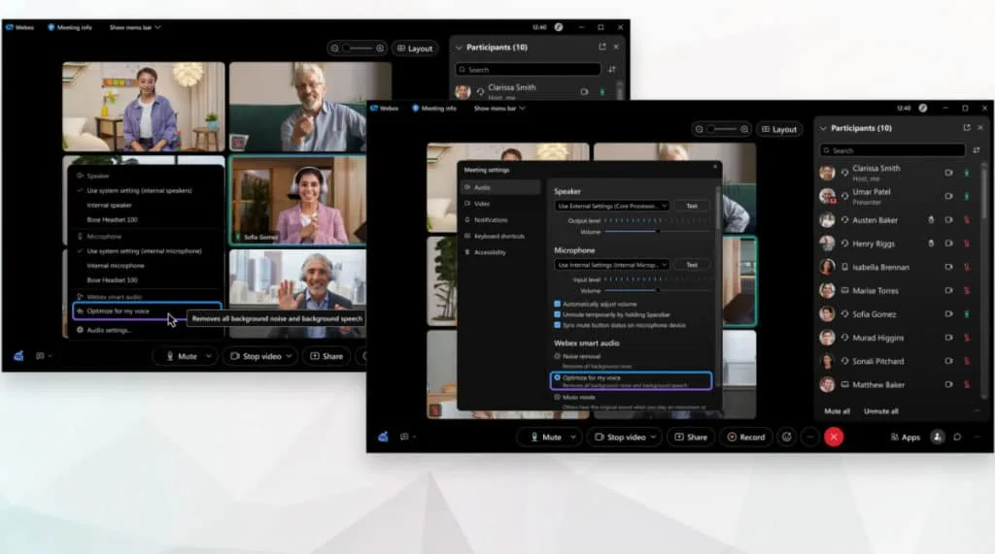
Task: Pop out front window Participants panel
Action: click(x=967, y=127)
